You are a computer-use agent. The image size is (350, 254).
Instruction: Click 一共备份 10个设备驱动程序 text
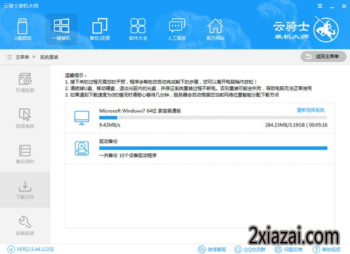point(128,156)
